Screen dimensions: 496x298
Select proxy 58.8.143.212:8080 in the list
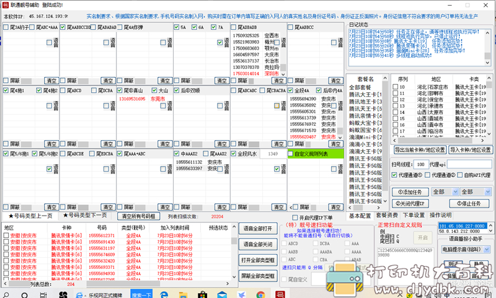[463, 231]
